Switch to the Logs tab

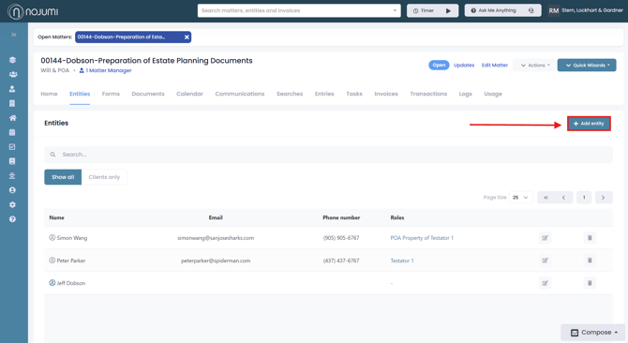click(466, 94)
